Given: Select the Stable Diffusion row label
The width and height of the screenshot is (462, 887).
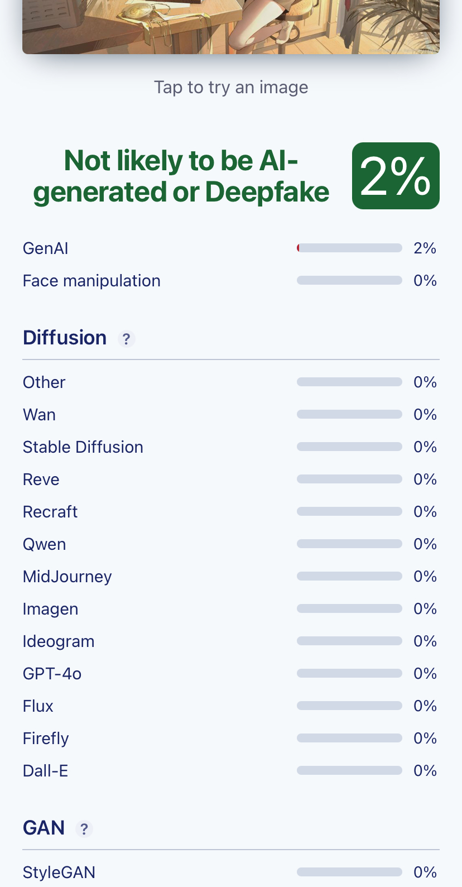Looking at the screenshot, I should coord(83,447).
